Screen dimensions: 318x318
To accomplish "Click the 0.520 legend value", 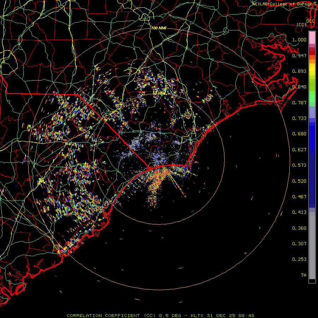I will click(x=299, y=181).
